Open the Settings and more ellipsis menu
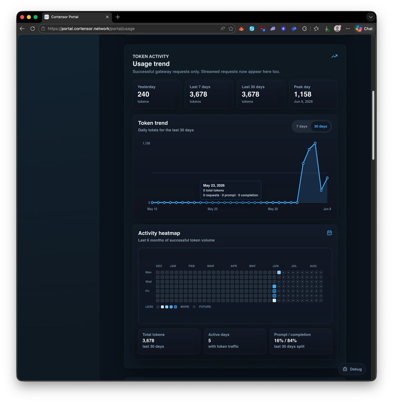The height and width of the screenshot is (403, 393). [x=348, y=29]
